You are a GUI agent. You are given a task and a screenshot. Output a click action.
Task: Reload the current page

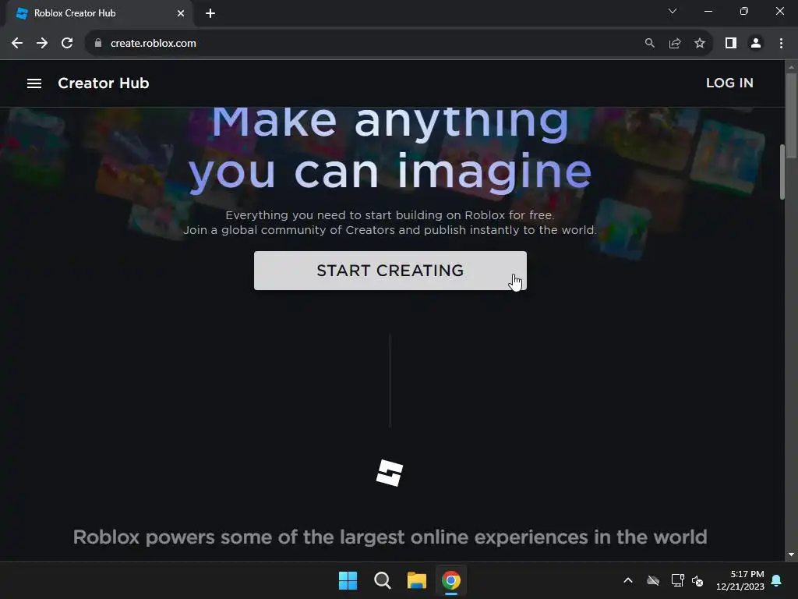click(x=67, y=44)
